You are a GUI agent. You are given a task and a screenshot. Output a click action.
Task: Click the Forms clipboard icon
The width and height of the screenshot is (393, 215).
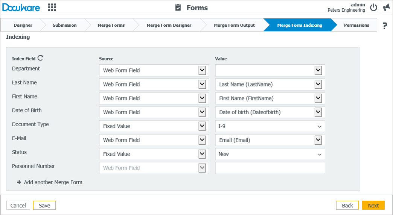pyautogui.click(x=178, y=8)
